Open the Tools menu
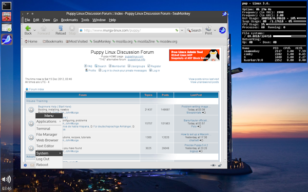Screen dimensions: 308x192 click(x=85, y=20)
